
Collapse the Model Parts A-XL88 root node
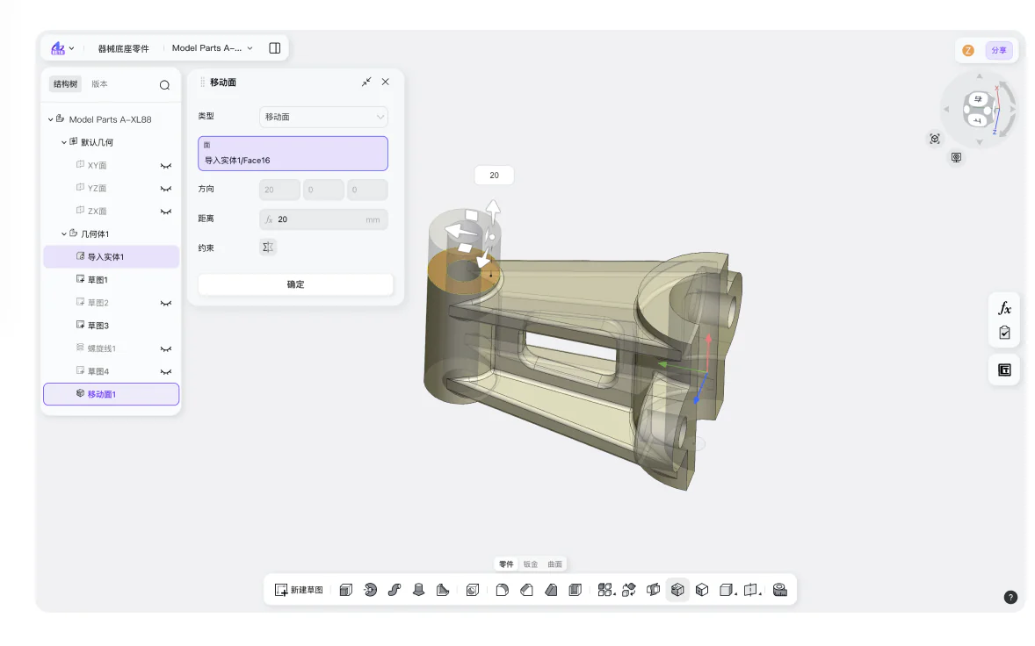pyautogui.click(x=51, y=120)
